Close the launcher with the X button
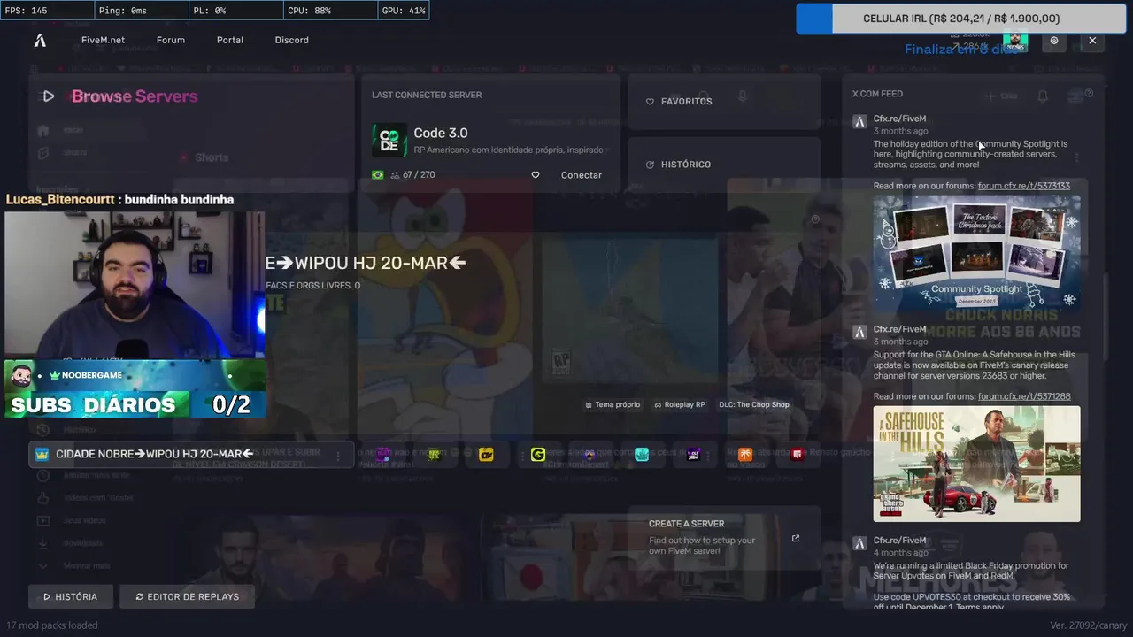 1092,41
